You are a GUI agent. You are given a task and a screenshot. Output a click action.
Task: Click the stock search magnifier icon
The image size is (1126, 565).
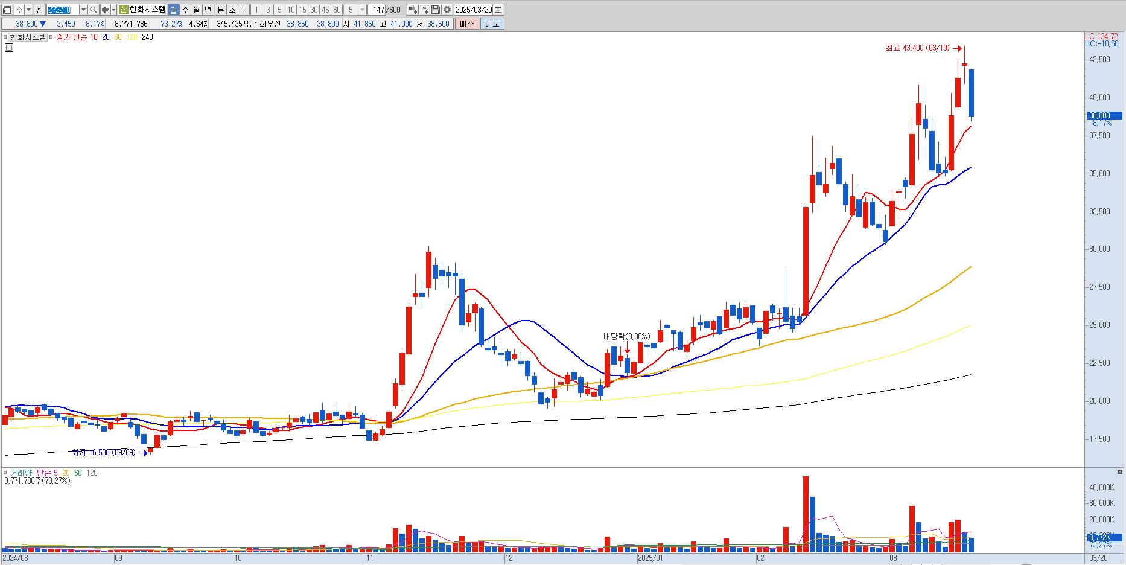pos(94,10)
